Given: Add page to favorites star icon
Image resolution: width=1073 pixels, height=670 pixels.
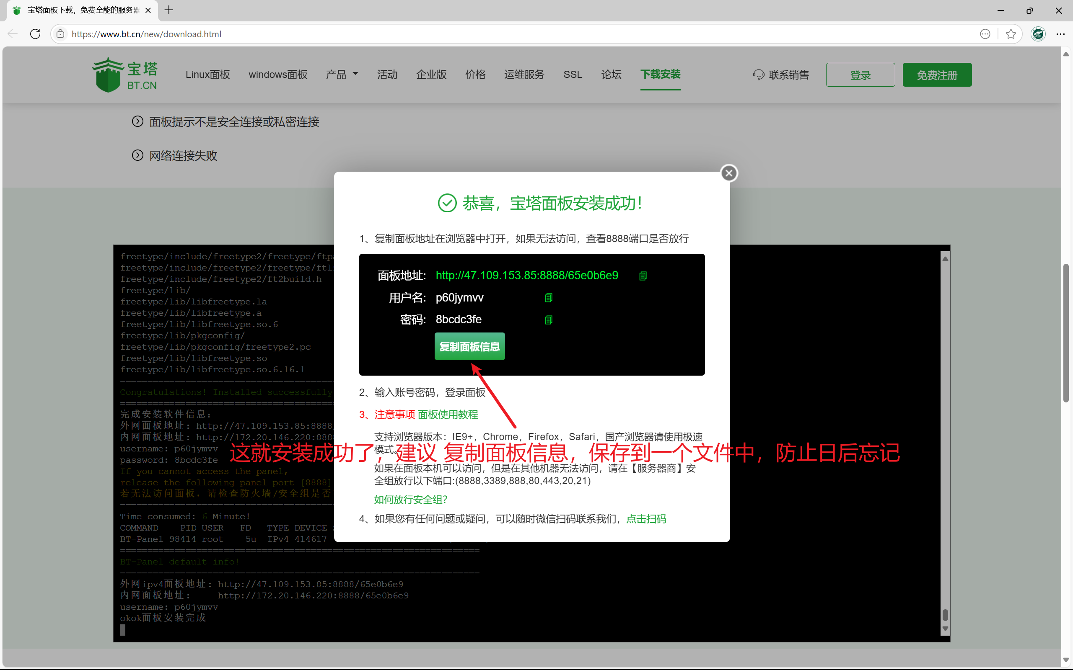Looking at the screenshot, I should 1011,34.
